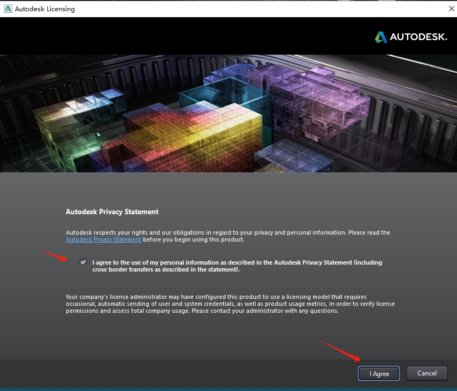457x391 pixels.
Task: Confirm licensing terms with the highlighted I Agree button
Action: click(x=378, y=373)
